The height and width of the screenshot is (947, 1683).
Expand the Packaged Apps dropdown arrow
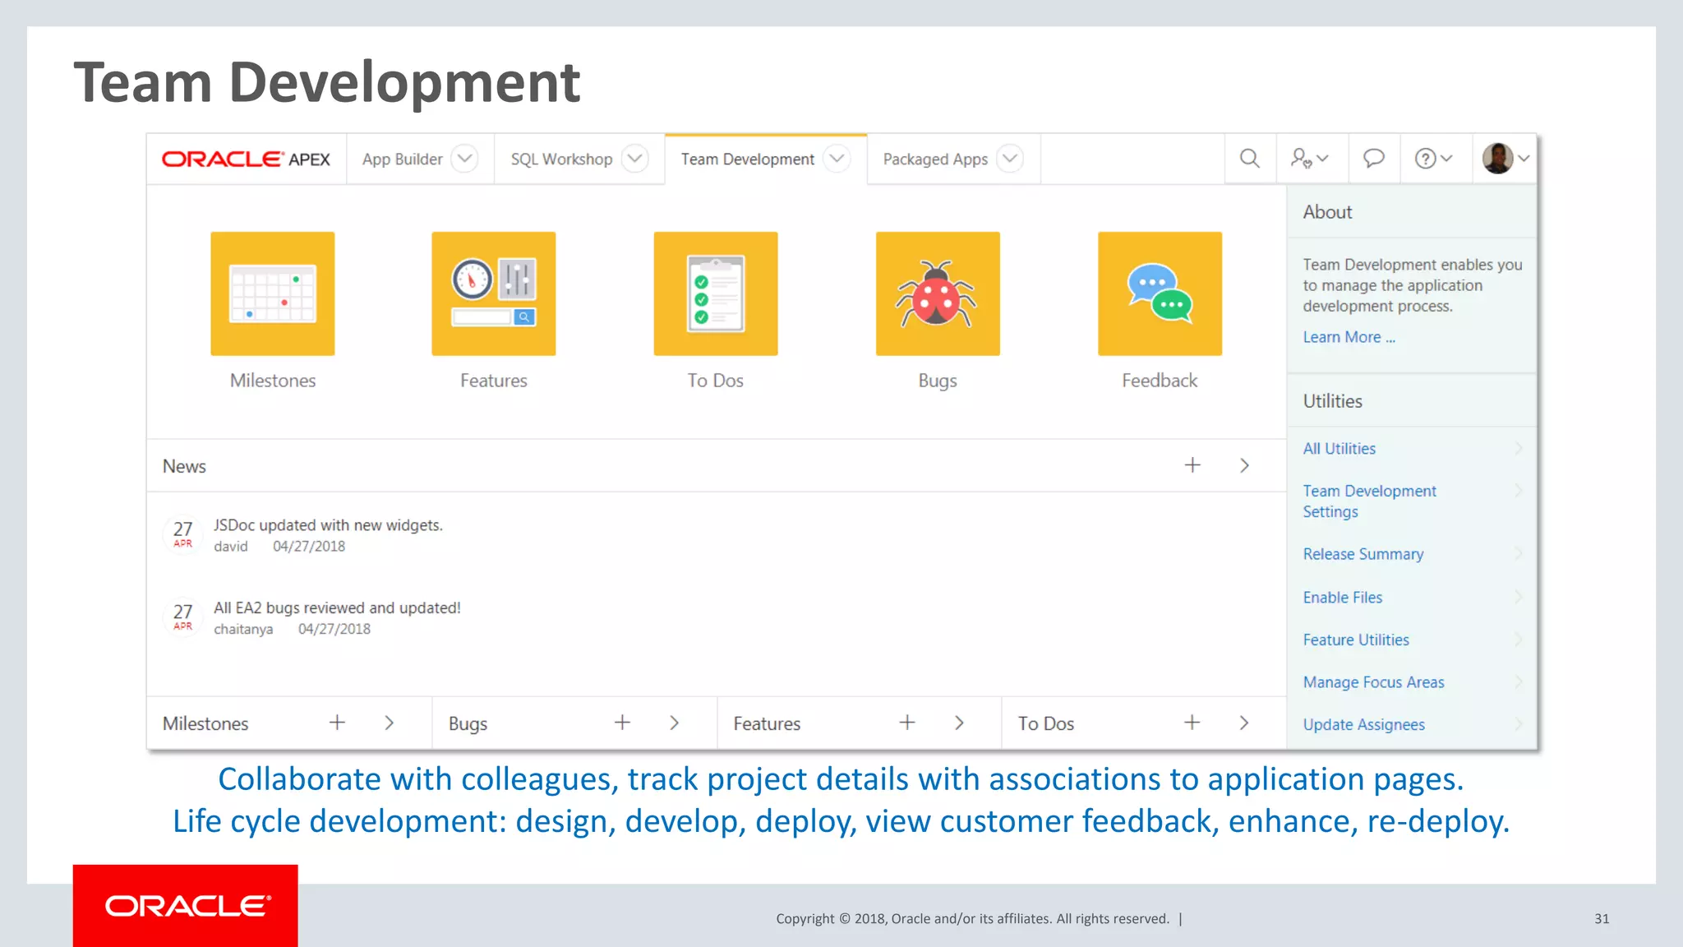click(1010, 159)
